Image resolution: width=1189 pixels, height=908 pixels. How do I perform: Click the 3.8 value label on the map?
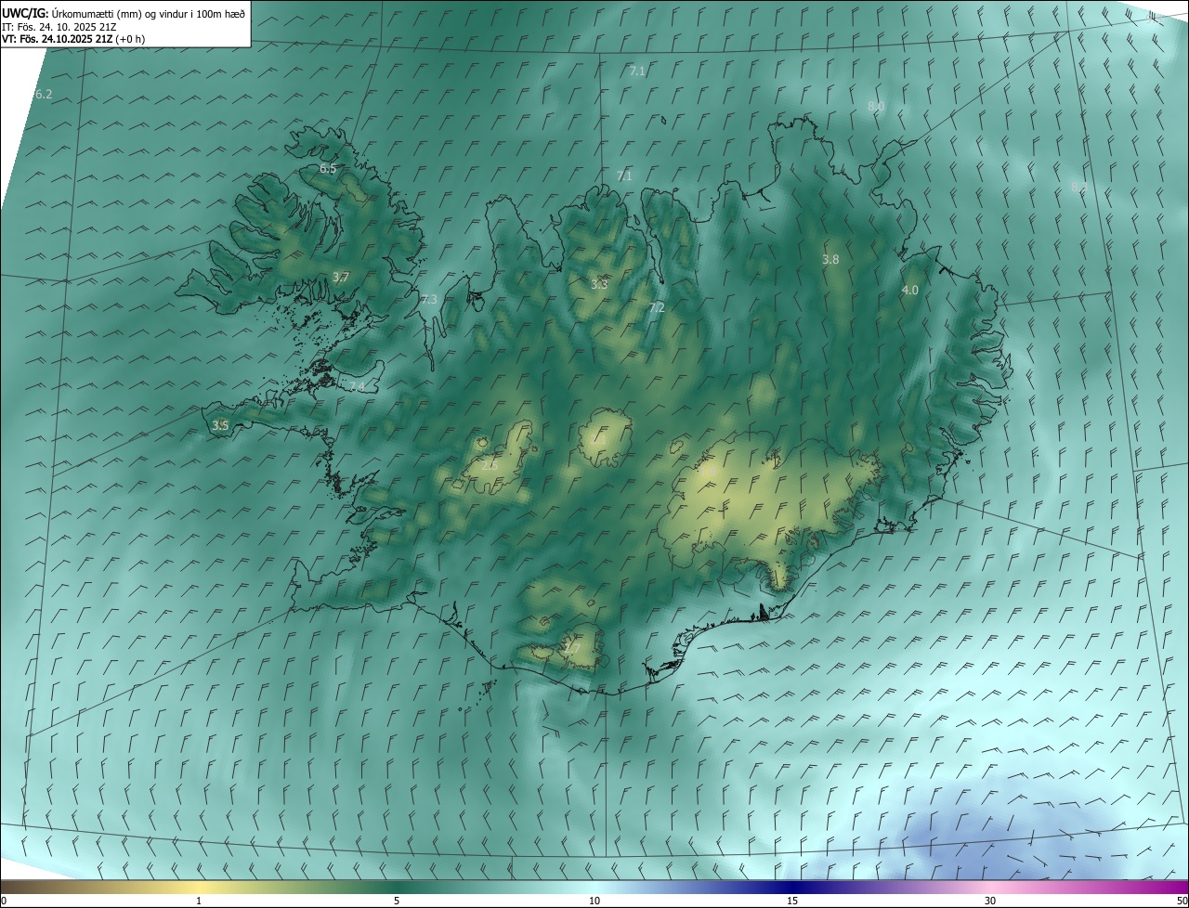pyautogui.click(x=830, y=260)
